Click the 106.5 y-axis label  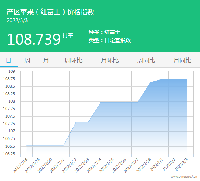pyautogui.click(x=10, y=146)
